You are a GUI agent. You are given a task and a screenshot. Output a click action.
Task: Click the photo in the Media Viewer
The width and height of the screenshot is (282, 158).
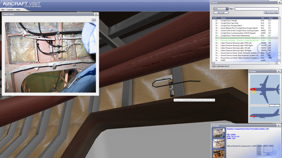[50, 57]
